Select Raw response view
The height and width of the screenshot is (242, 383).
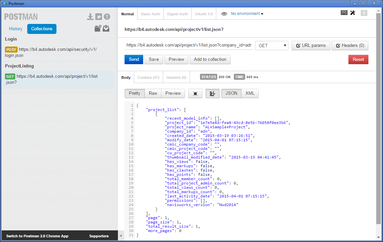153,93
